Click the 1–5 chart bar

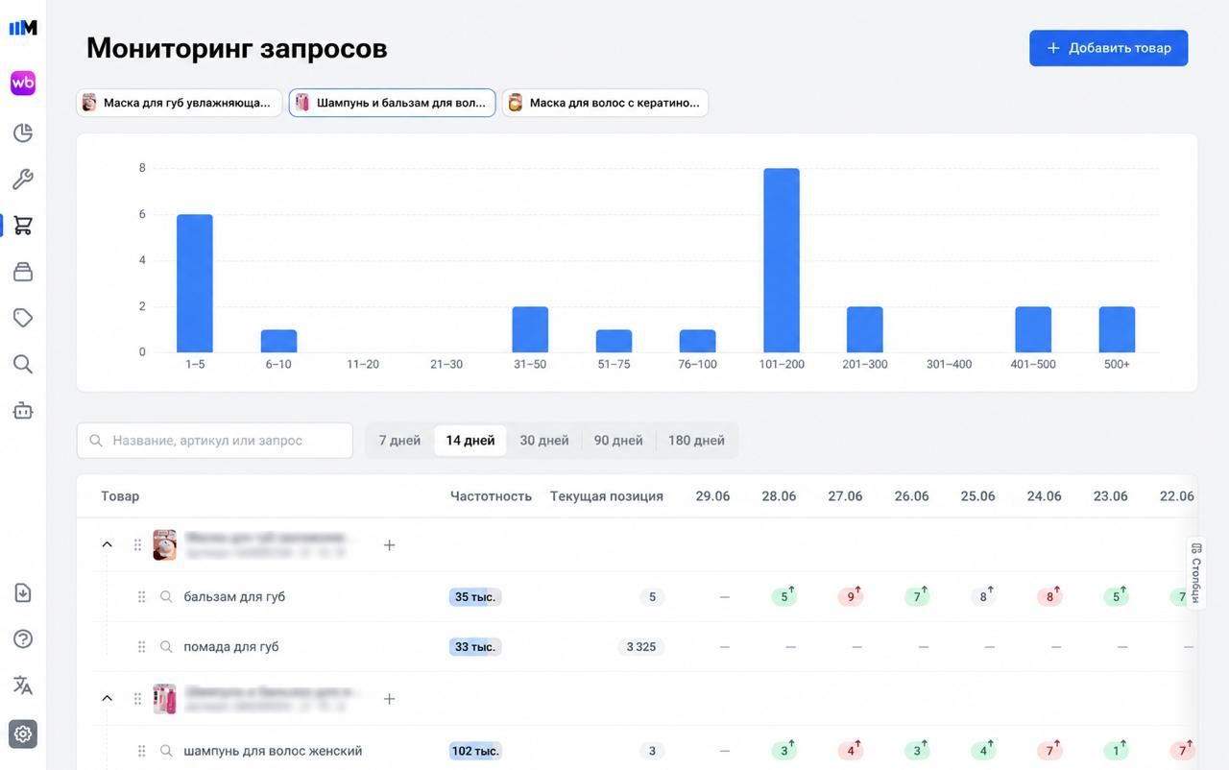pyautogui.click(x=195, y=283)
